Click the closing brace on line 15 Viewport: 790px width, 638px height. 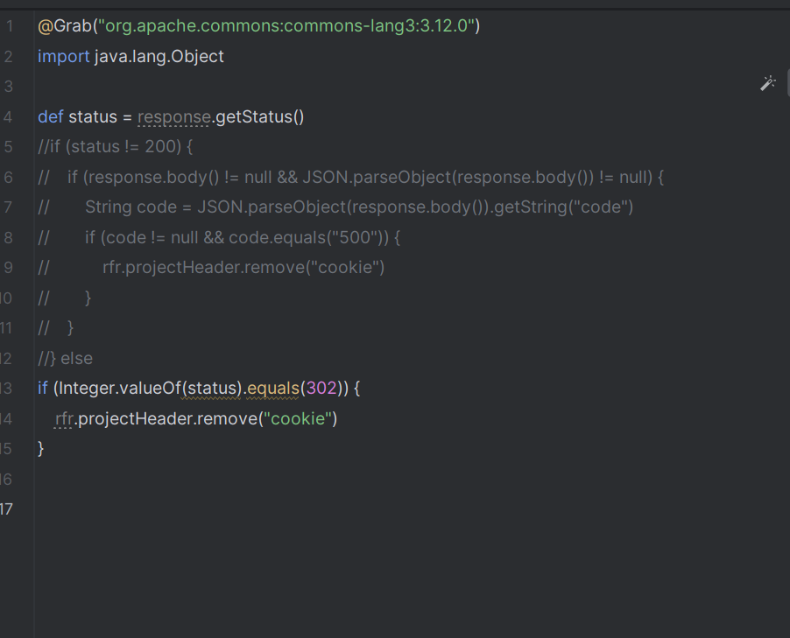(x=41, y=448)
